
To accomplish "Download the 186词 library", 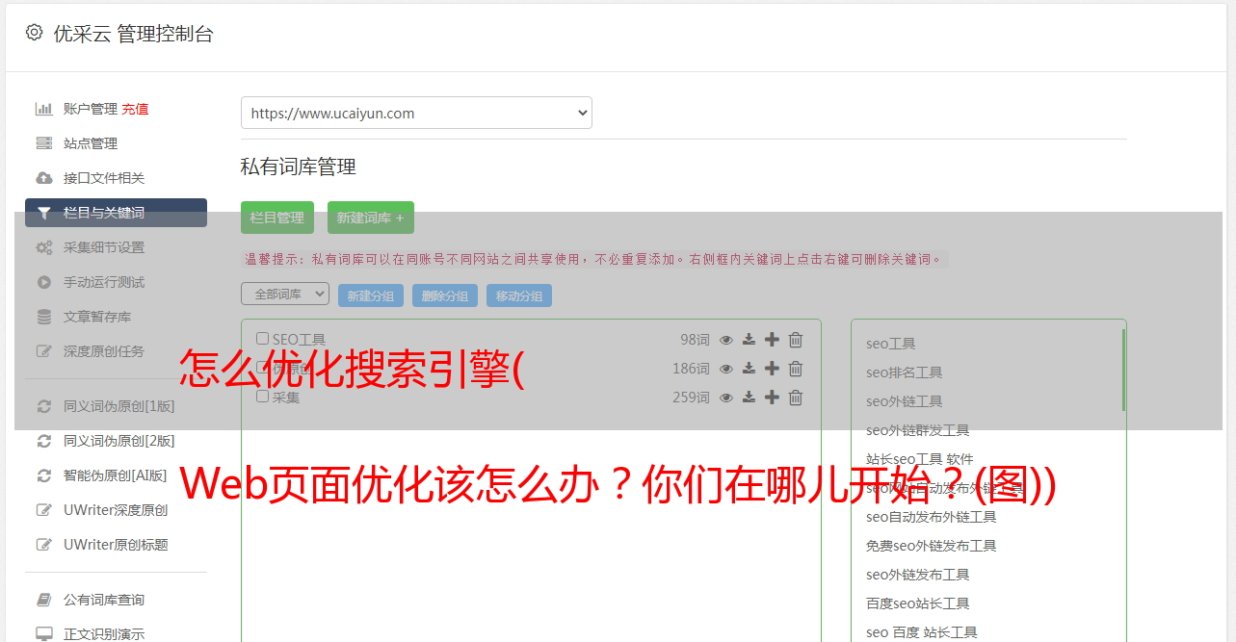I will (749, 369).
